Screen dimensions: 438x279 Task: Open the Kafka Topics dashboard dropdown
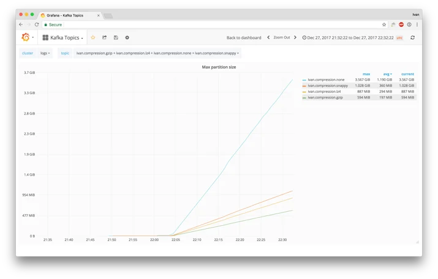pyautogui.click(x=63, y=38)
